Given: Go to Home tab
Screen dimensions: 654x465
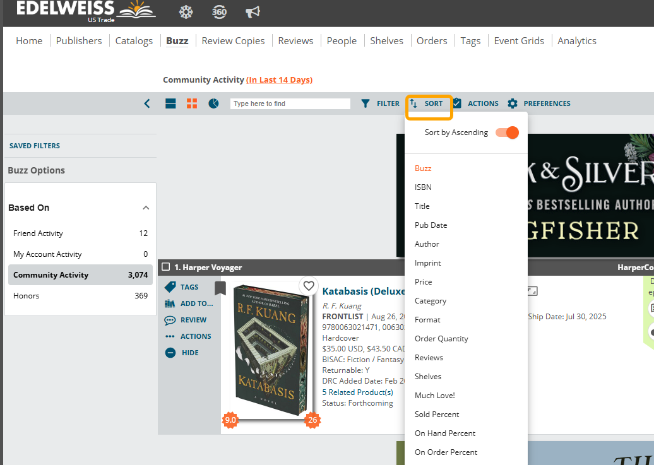Looking at the screenshot, I should (x=29, y=41).
